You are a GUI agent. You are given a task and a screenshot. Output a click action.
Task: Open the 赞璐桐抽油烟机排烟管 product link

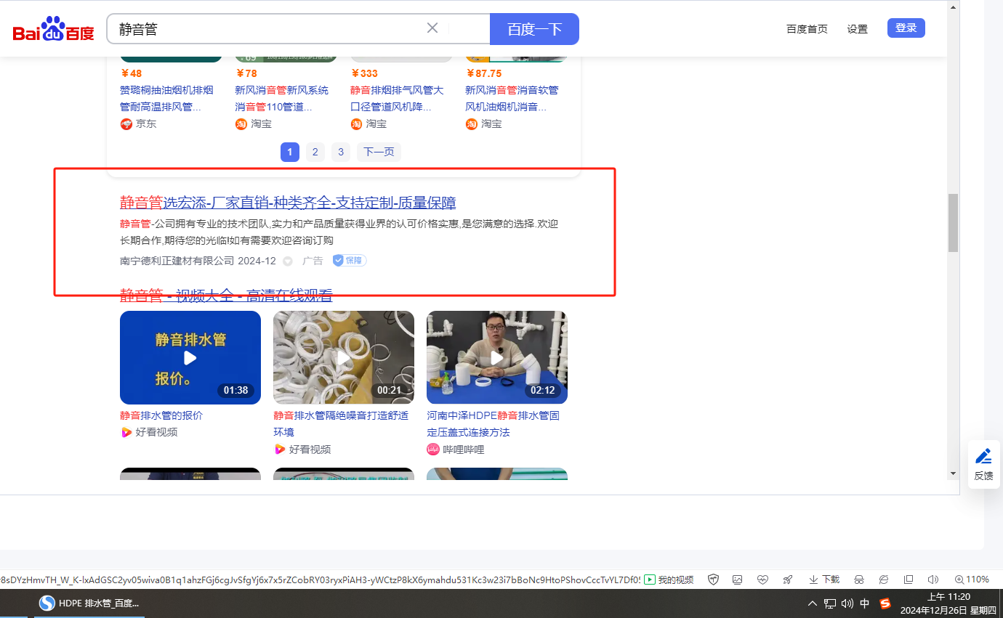tap(166, 99)
